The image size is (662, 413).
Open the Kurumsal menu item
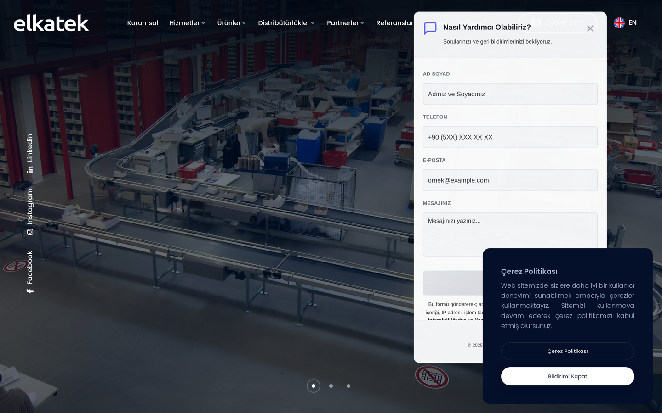click(143, 23)
